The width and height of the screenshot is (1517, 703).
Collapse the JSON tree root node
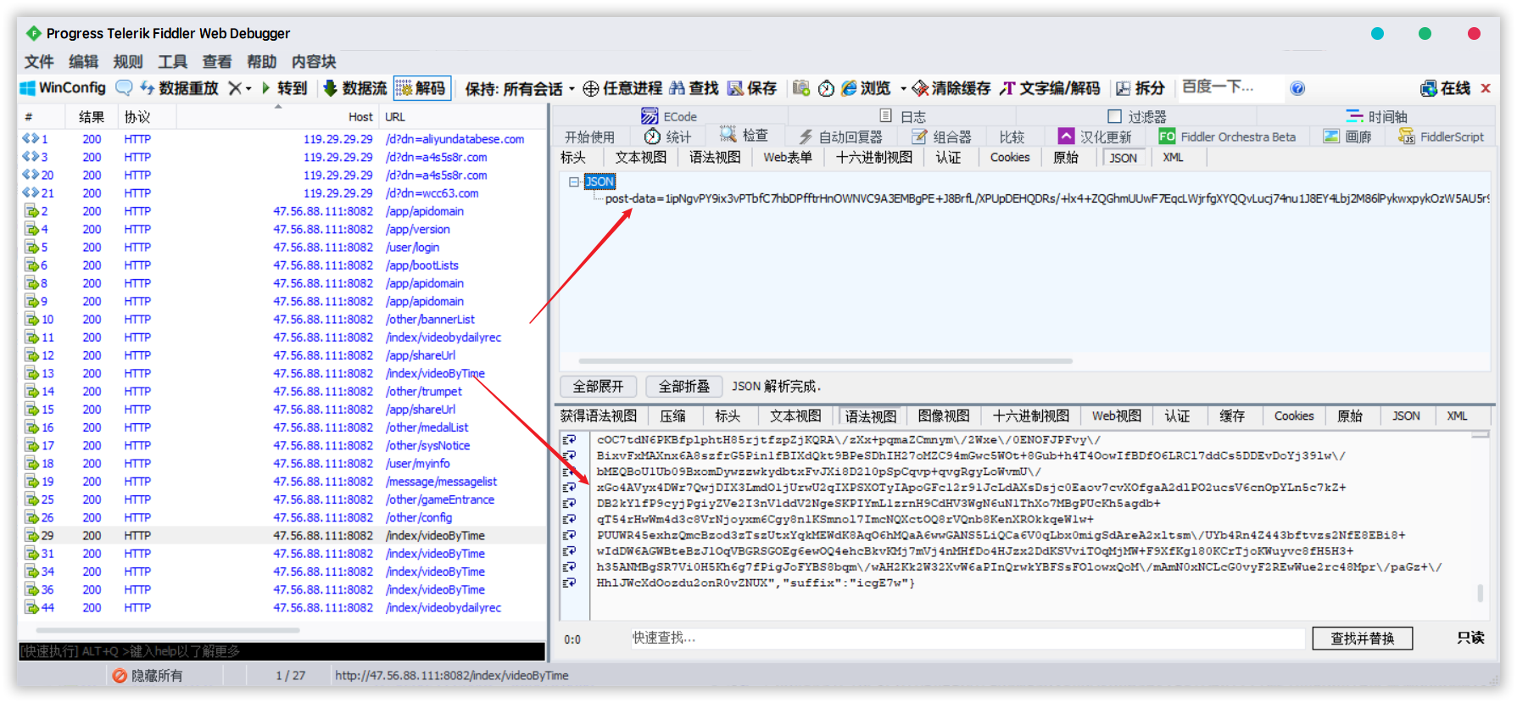tap(574, 181)
